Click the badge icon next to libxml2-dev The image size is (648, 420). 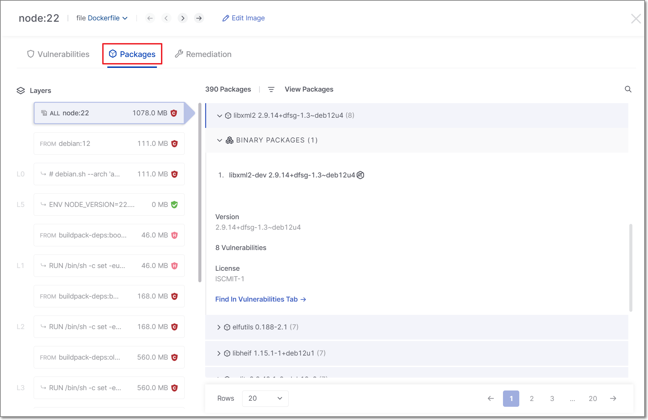tap(360, 175)
